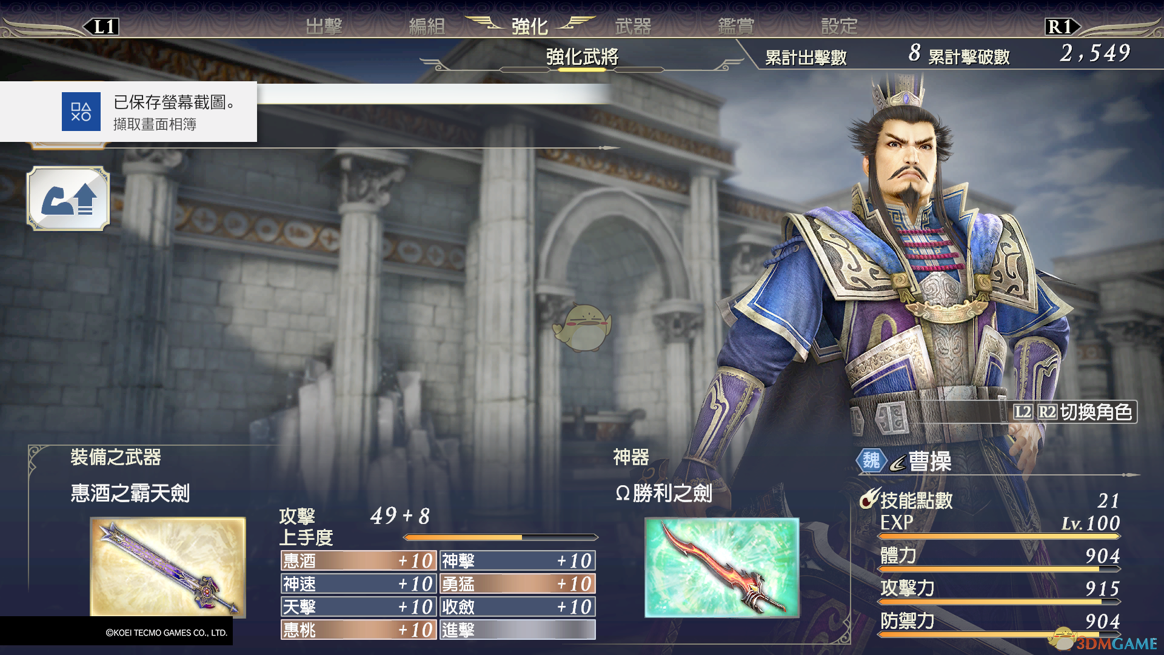Click the PlayStation screenshot notification icon

click(81, 112)
